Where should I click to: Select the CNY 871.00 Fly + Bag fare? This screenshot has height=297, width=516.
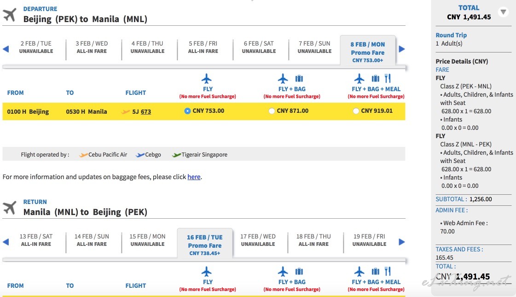click(x=272, y=111)
